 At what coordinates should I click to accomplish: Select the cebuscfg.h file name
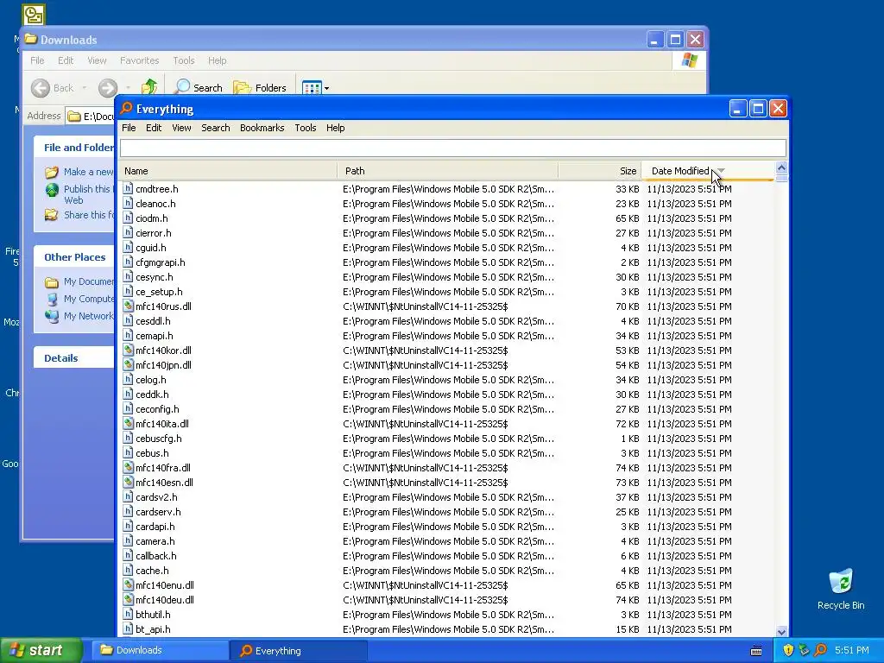click(159, 438)
